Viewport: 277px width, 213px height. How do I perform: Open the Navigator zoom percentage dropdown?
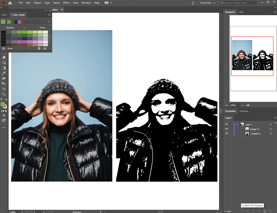click(x=242, y=105)
